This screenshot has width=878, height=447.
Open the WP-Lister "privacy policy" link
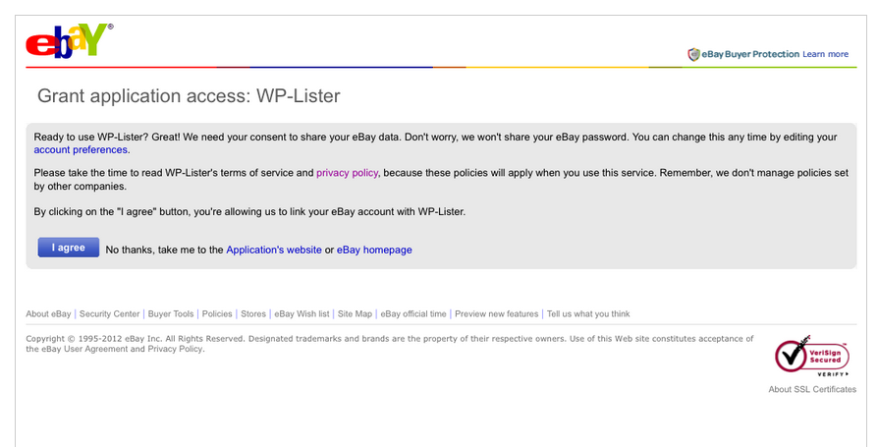(x=347, y=173)
